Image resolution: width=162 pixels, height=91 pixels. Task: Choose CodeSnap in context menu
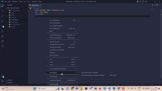[x=63, y=84]
